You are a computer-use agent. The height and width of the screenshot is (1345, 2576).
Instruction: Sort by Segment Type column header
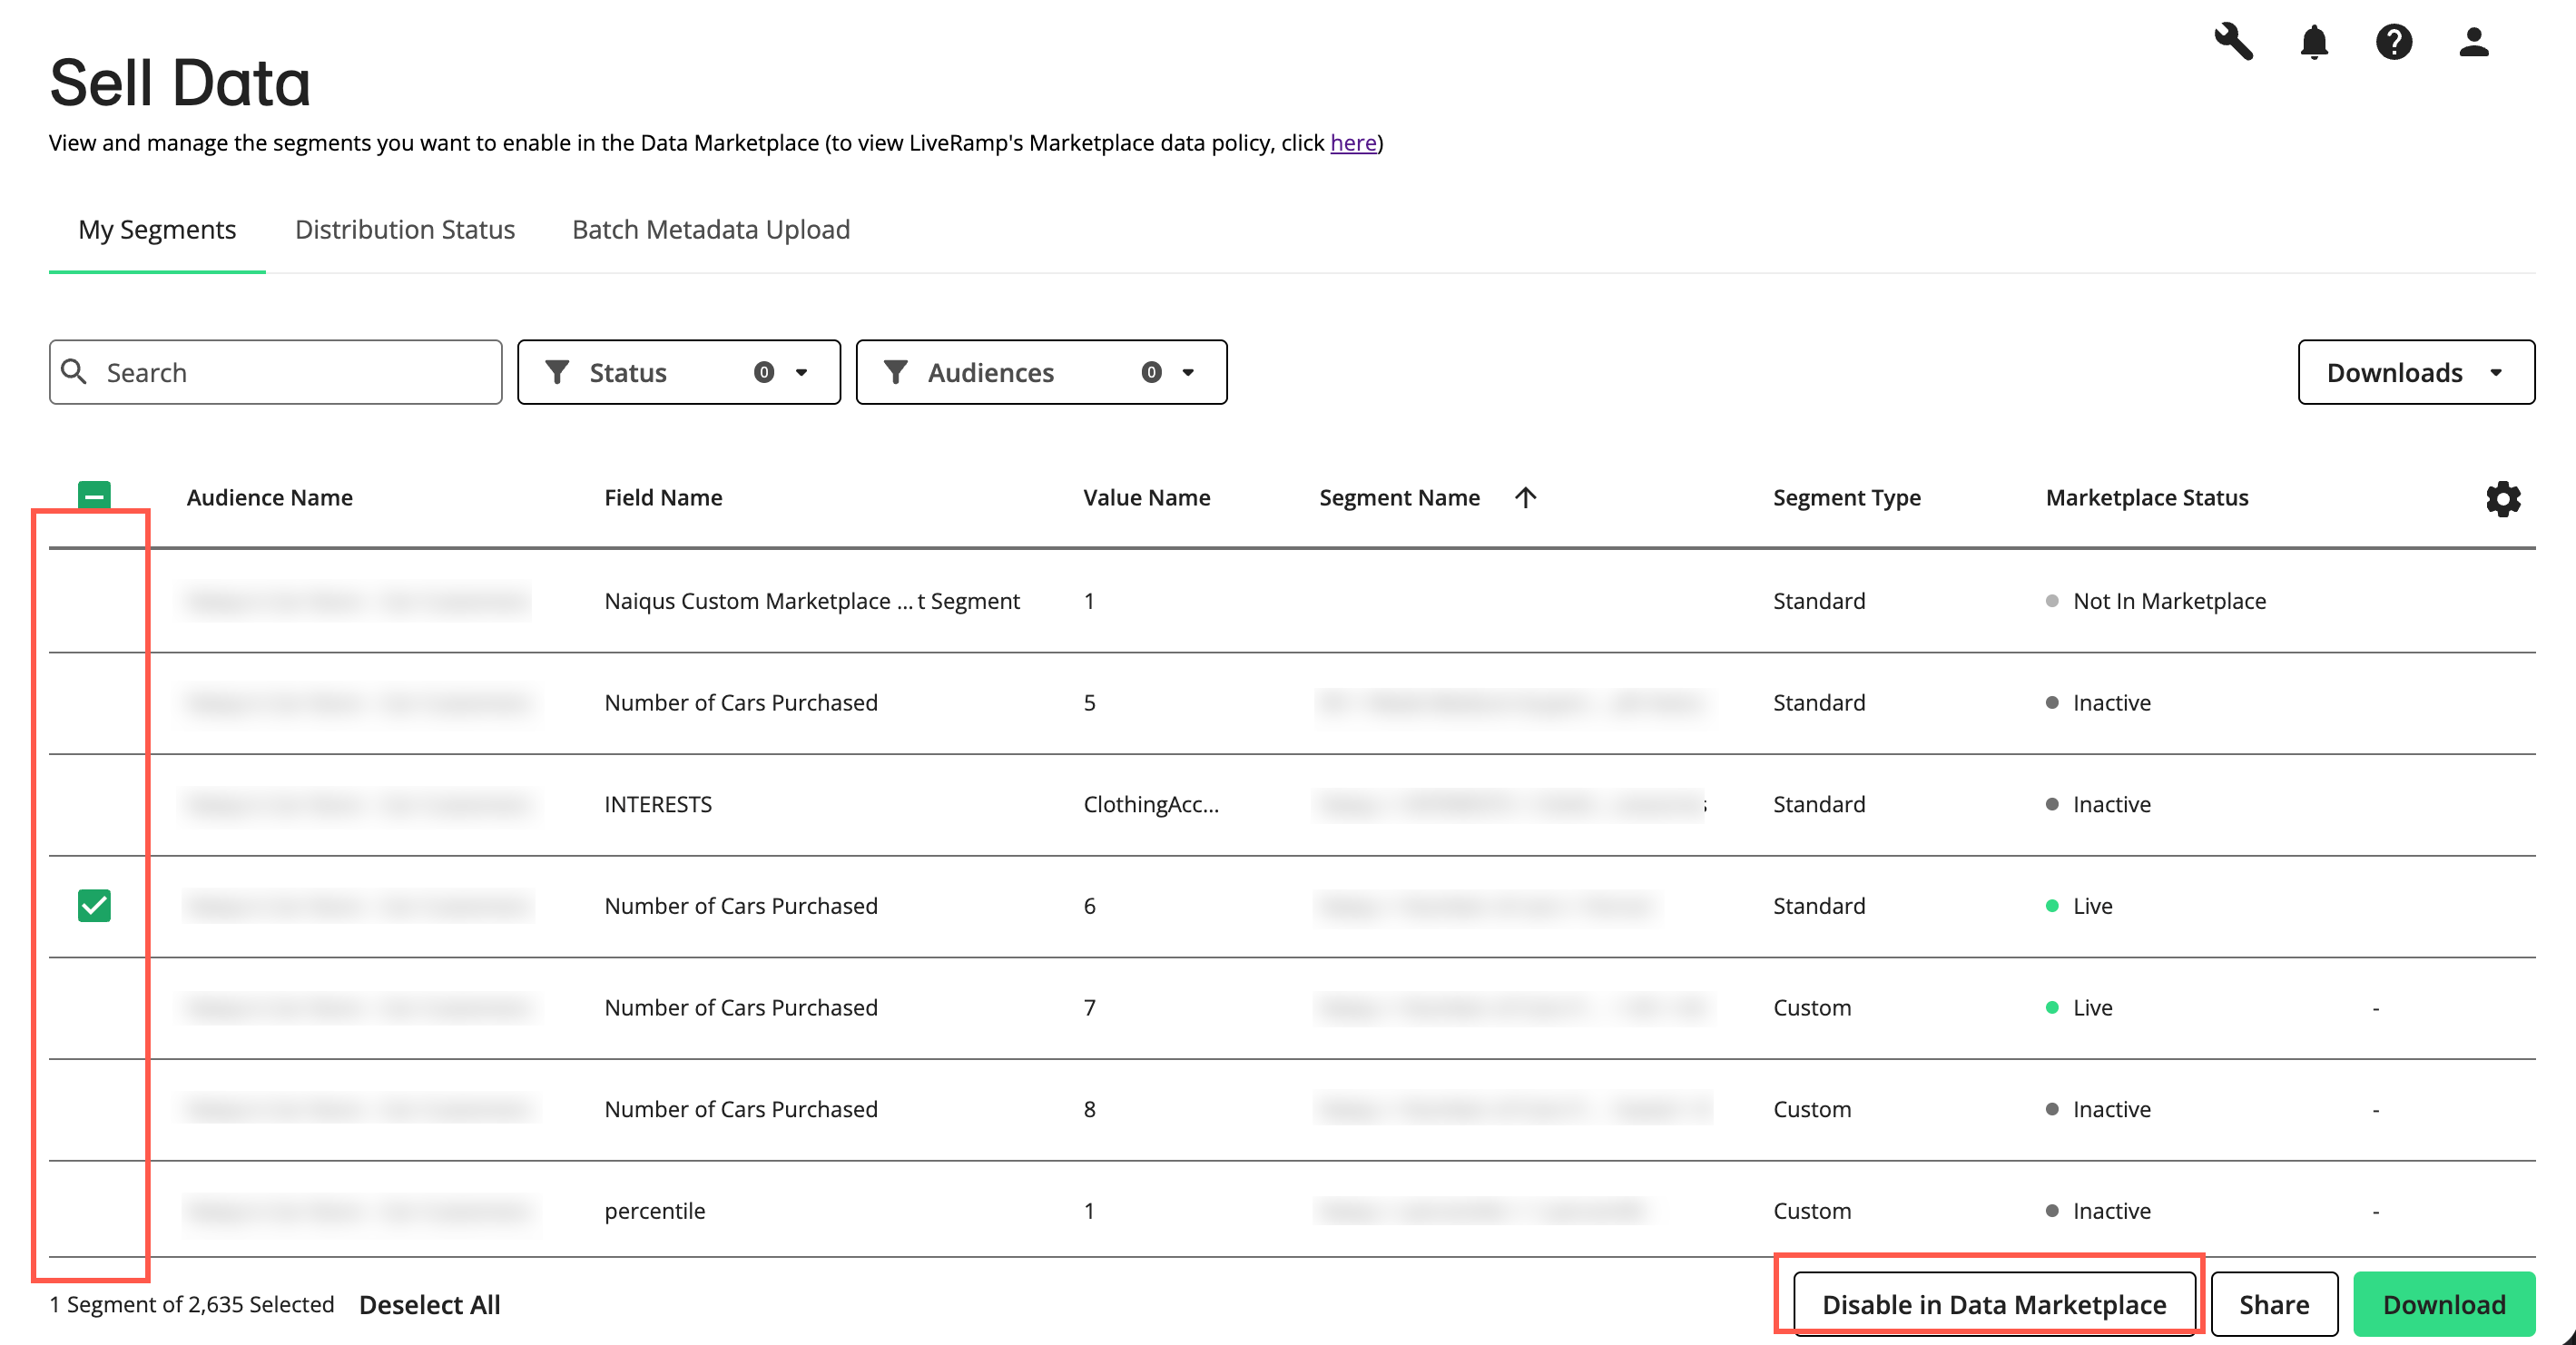click(1846, 497)
